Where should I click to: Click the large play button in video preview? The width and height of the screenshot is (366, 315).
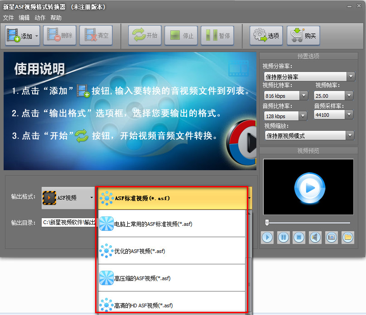click(x=309, y=187)
